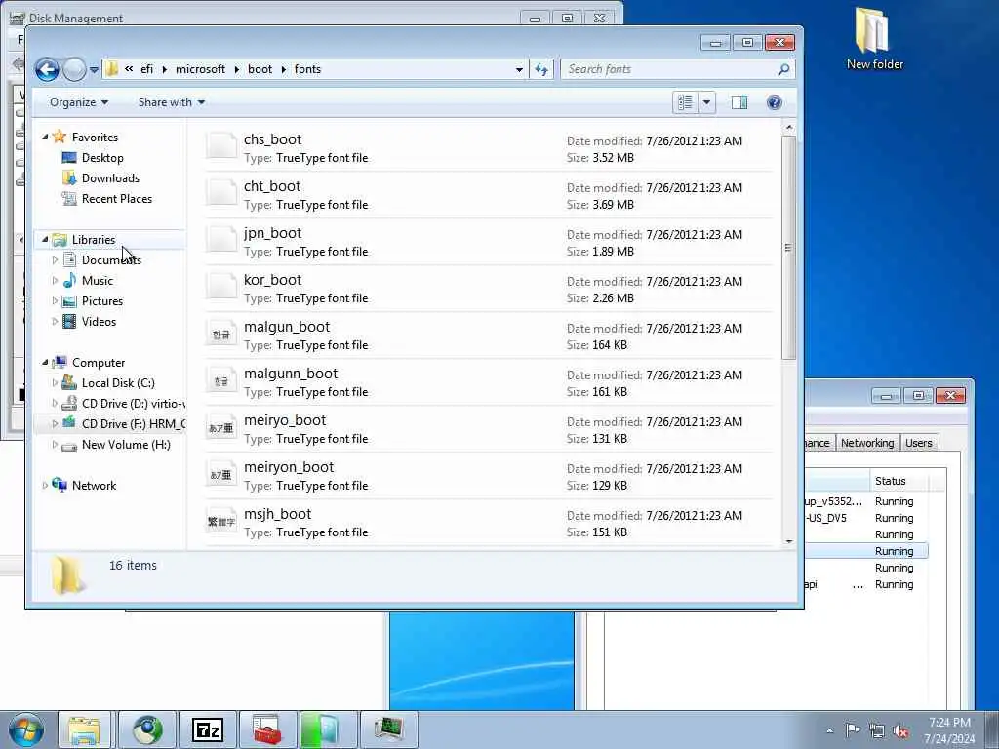Select the chs_boot font file

pyautogui.click(x=488, y=148)
